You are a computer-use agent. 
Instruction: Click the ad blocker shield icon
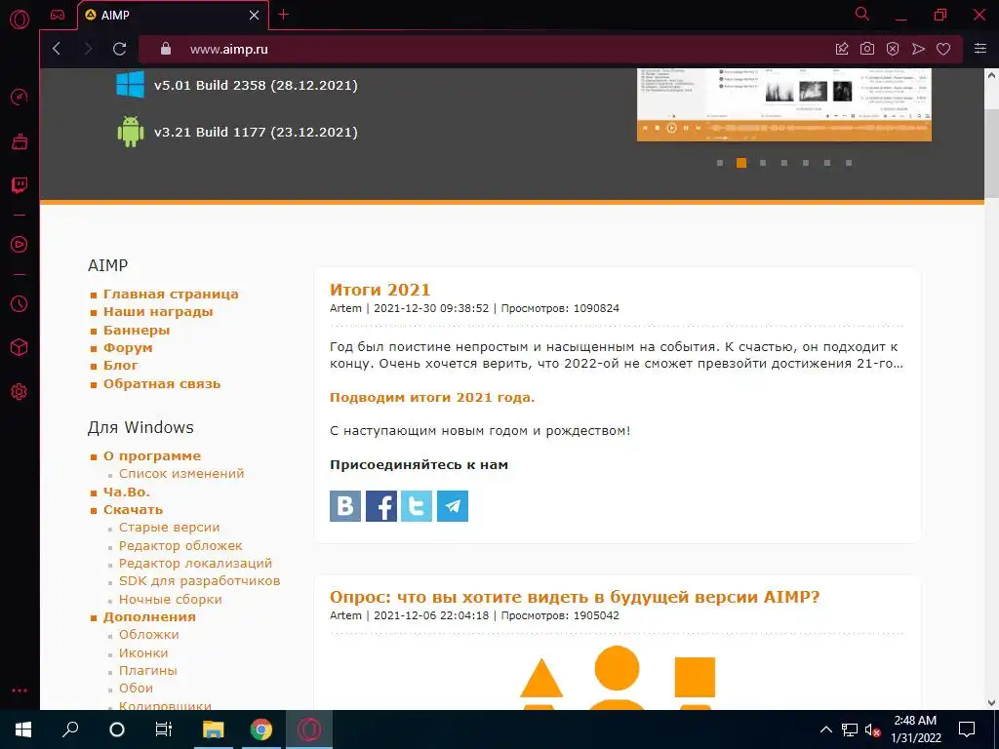pos(893,49)
